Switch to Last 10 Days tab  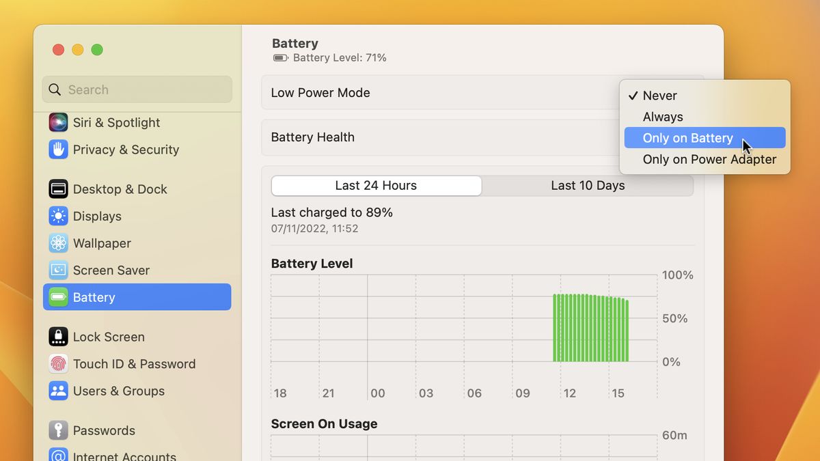(588, 186)
